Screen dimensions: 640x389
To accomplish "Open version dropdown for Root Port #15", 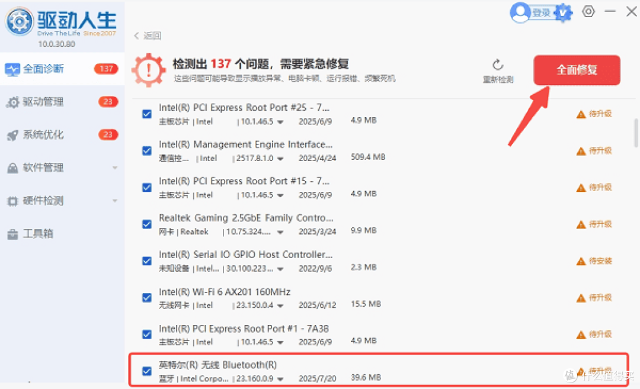I will 280,195.
